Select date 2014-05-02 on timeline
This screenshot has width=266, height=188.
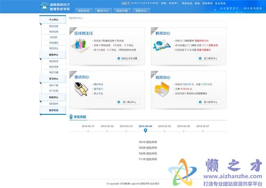[x=107, y=126]
